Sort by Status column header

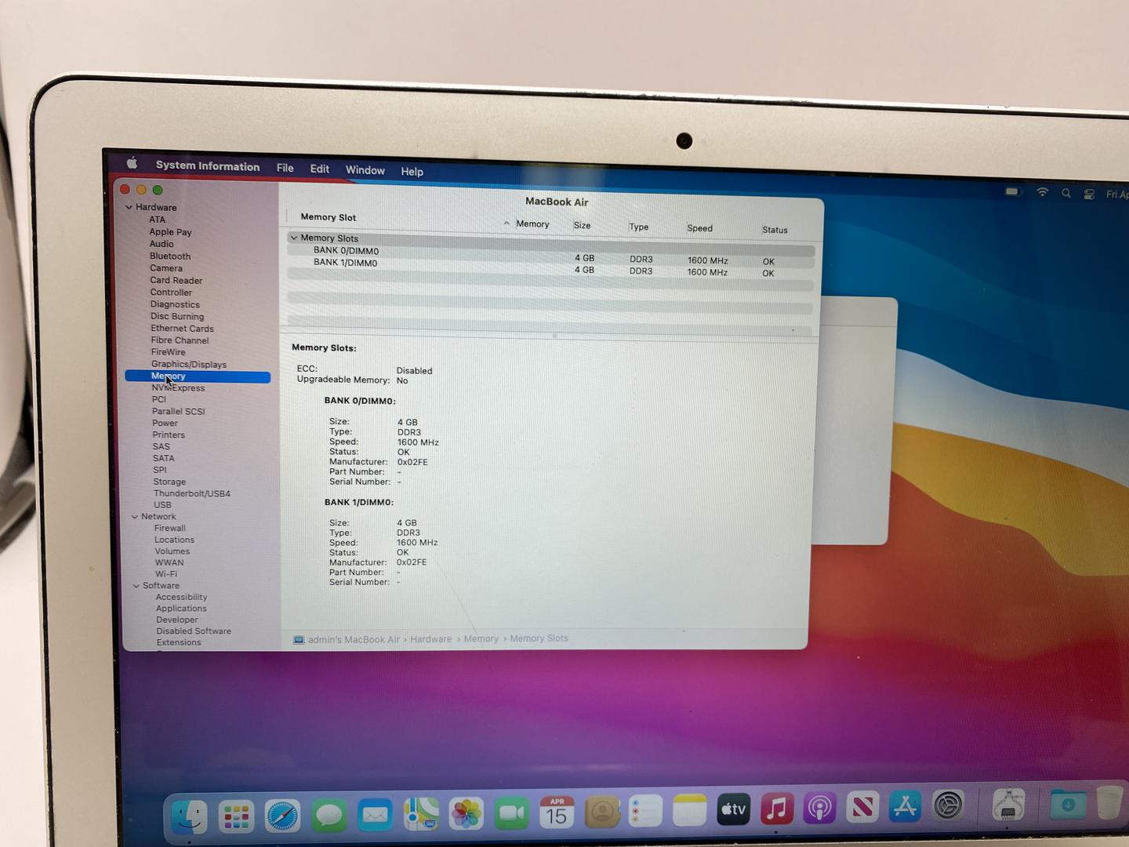click(x=775, y=230)
